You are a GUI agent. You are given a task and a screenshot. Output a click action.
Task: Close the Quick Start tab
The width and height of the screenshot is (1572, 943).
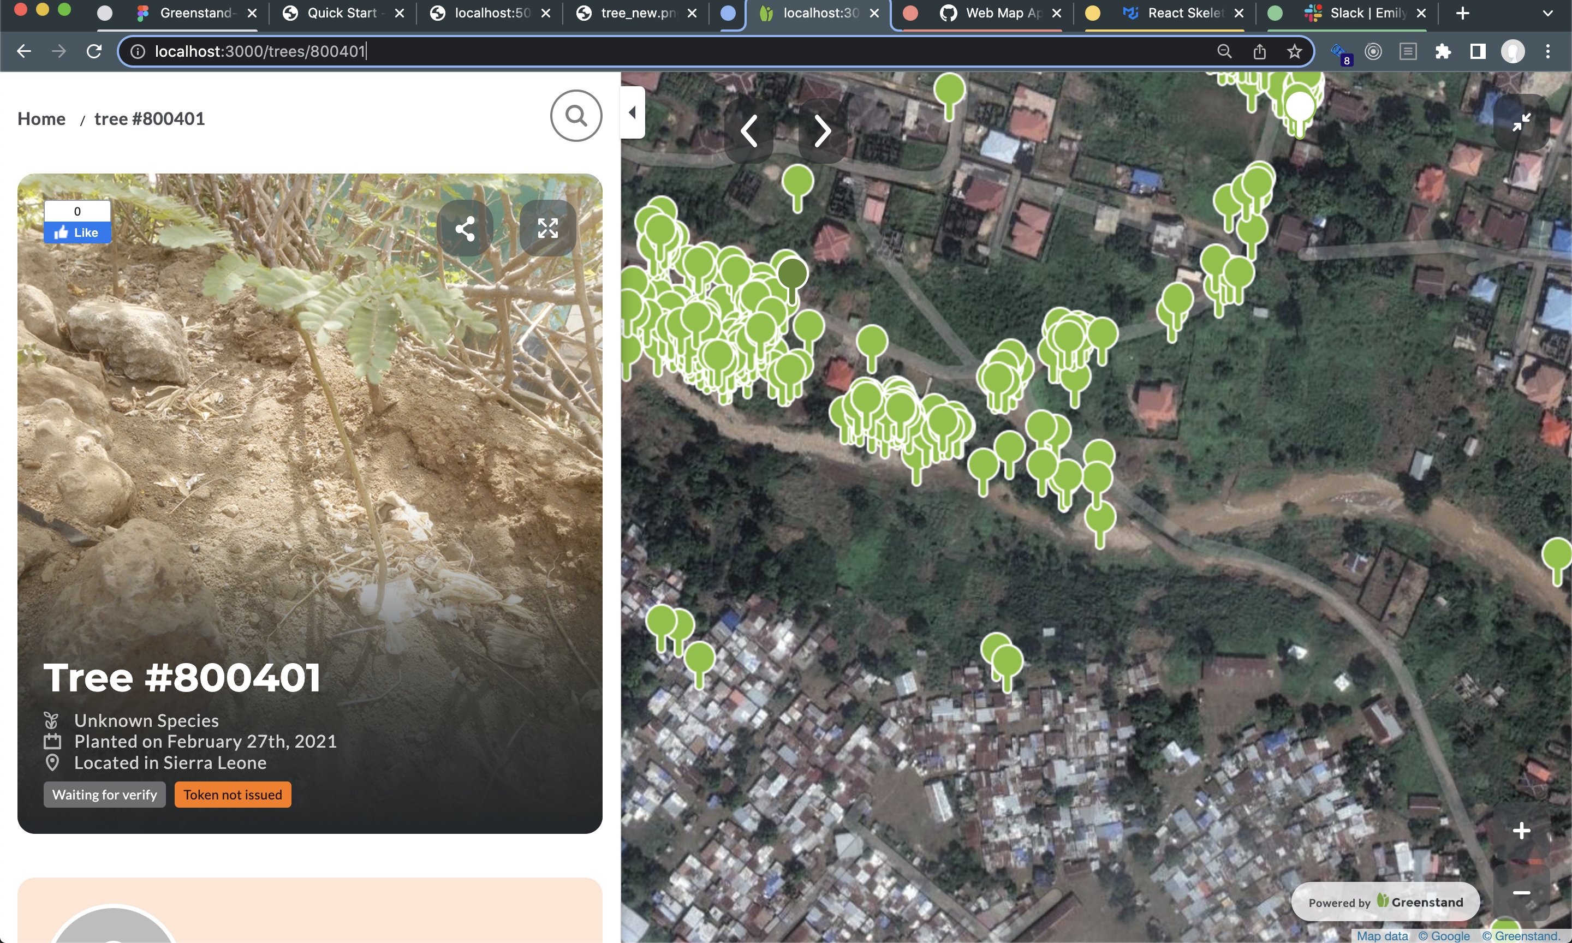click(x=399, y=13)
